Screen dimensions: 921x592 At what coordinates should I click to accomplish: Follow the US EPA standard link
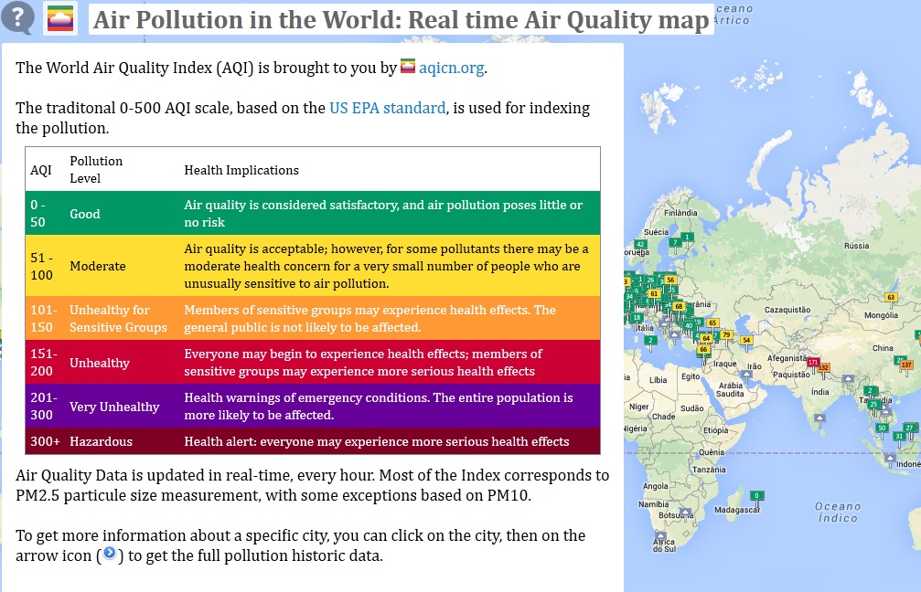(387, 108)
